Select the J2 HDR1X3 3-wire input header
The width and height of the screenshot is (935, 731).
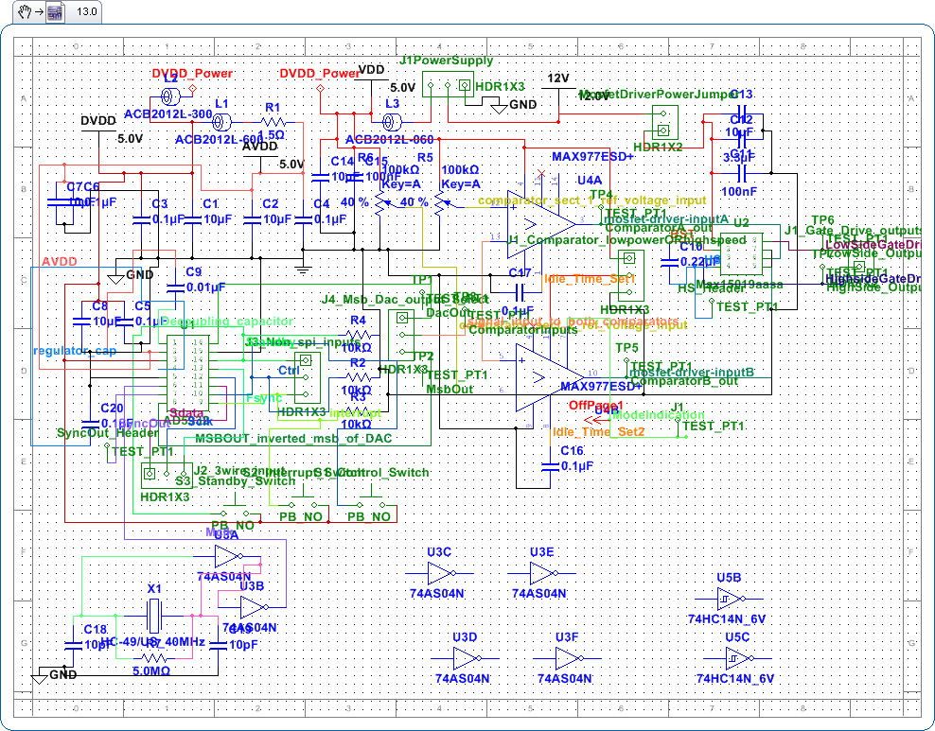click(x=167, y=475)
